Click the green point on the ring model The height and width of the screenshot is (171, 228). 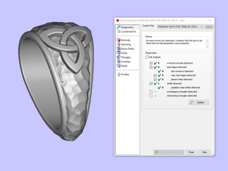[x=62, y=82]
